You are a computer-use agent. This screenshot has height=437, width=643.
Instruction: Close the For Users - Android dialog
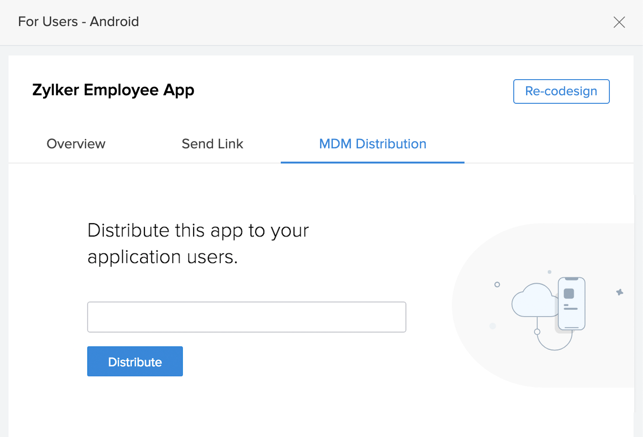pos(619,22)
